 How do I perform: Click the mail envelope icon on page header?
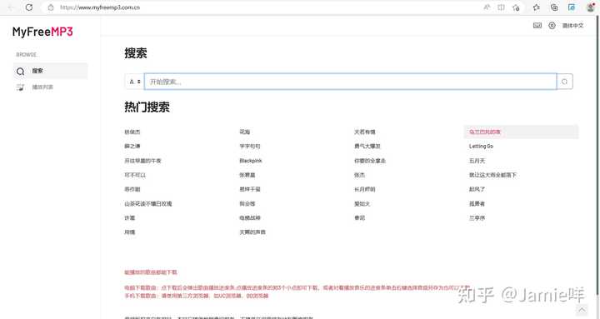click(x=537, y=25)
